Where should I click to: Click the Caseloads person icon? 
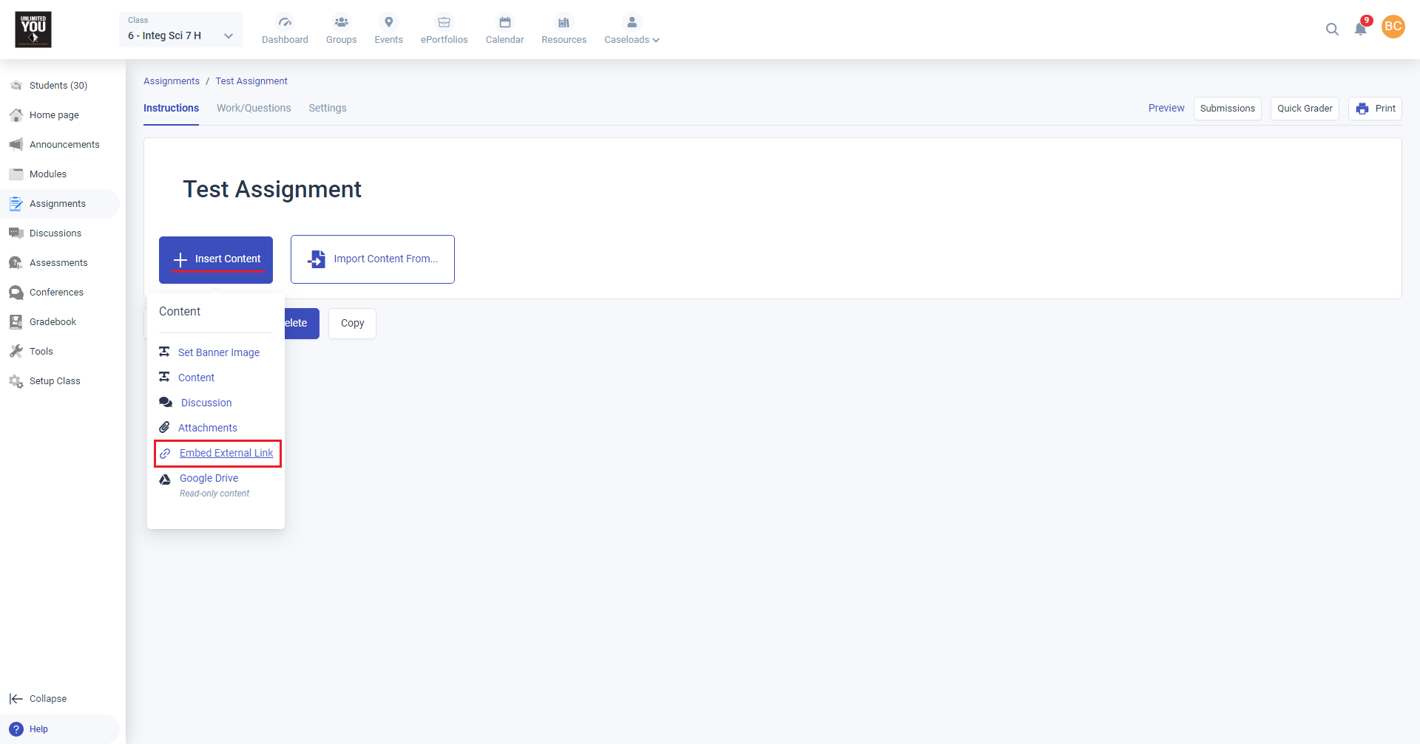tap(632, 22)
